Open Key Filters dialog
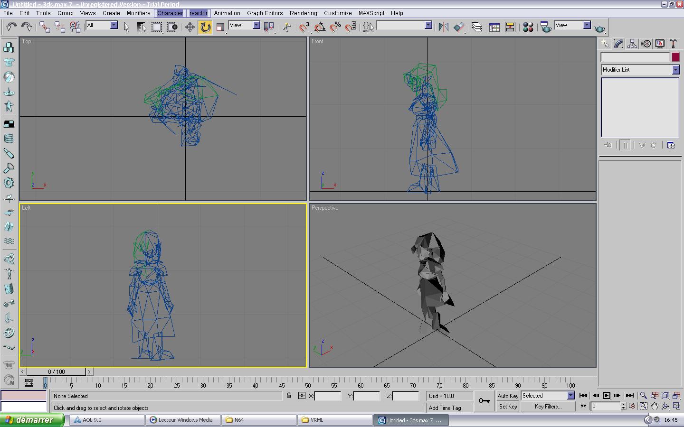This screenshot has height=427, width=684. point(548,407)
